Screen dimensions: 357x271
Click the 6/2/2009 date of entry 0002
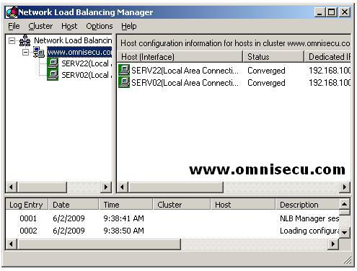tap(69, 231)
